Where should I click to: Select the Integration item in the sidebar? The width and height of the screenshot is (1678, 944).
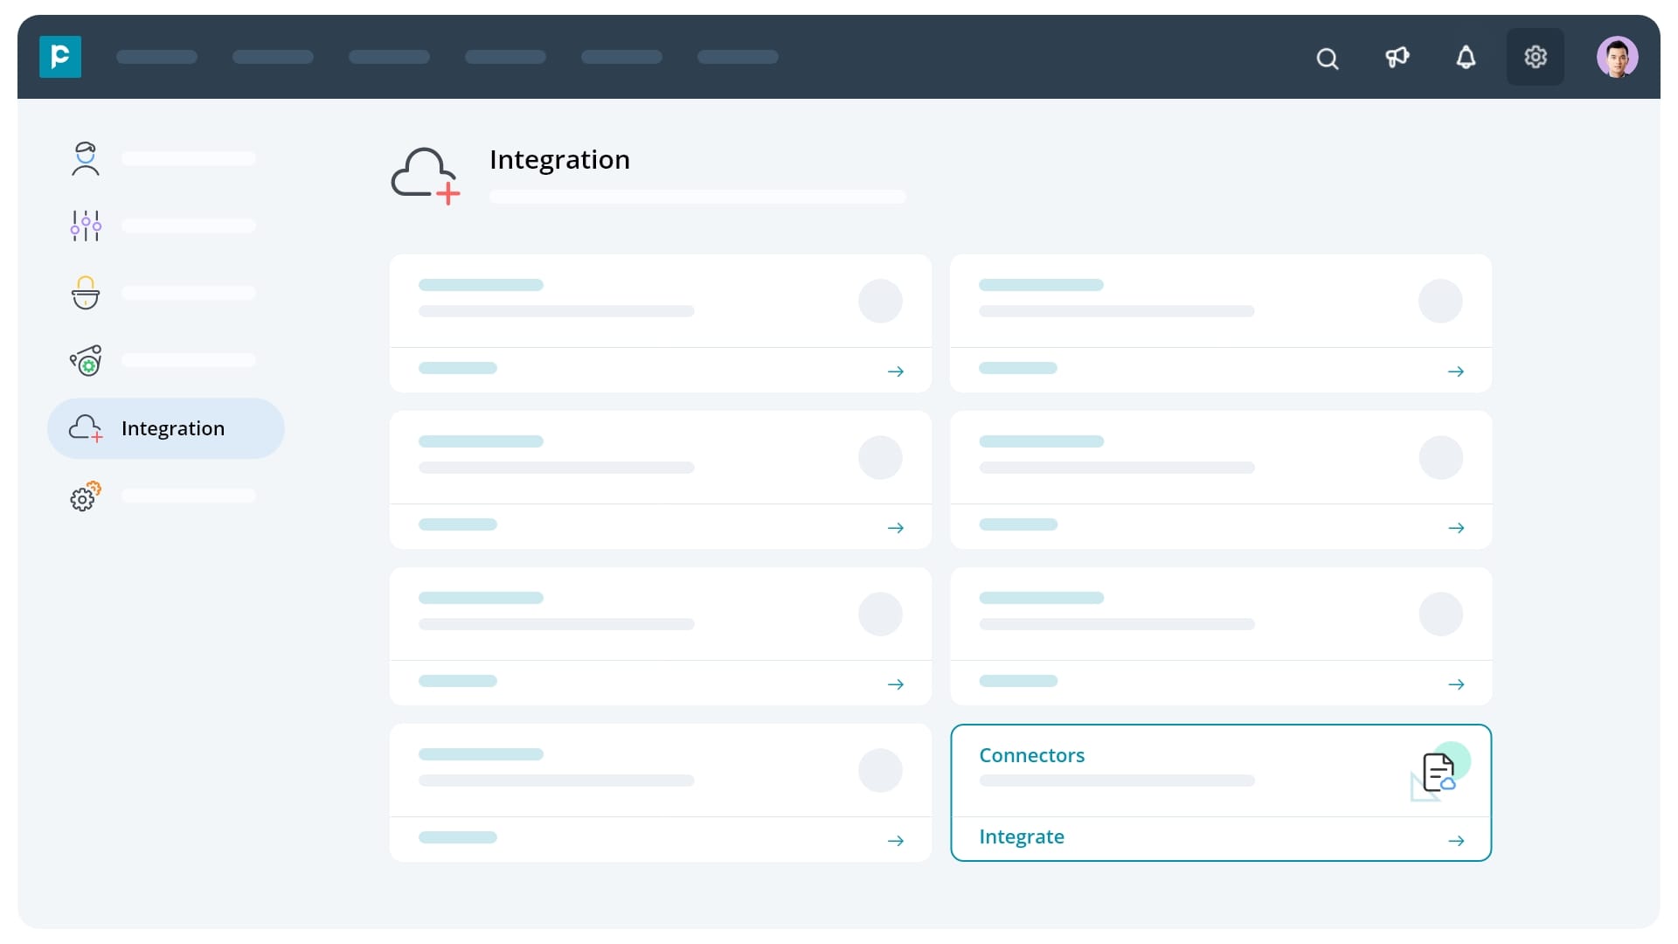pos(172,428)
